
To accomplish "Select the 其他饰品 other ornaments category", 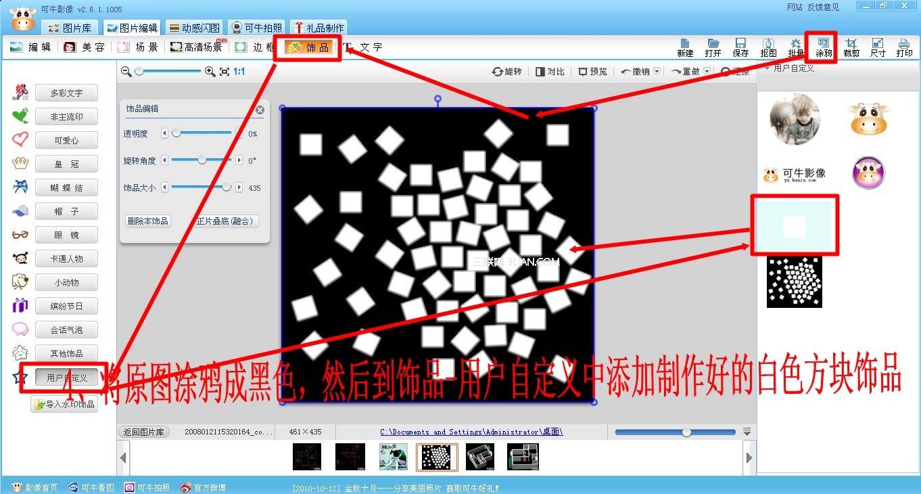I will [66, 354].
